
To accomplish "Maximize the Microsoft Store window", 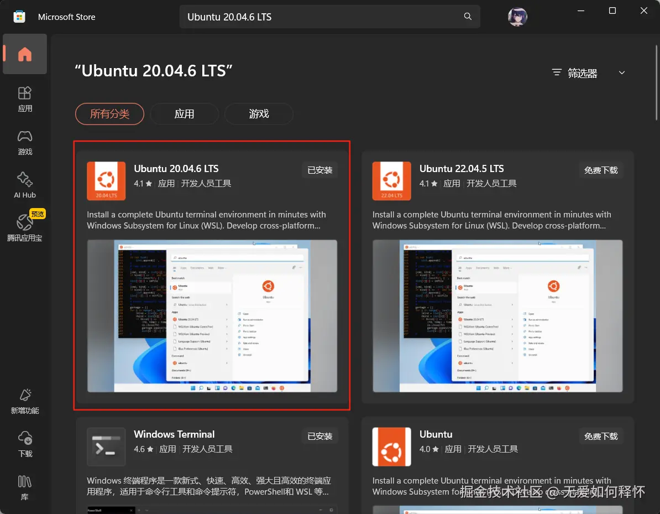I will click(x=612, y=11).
